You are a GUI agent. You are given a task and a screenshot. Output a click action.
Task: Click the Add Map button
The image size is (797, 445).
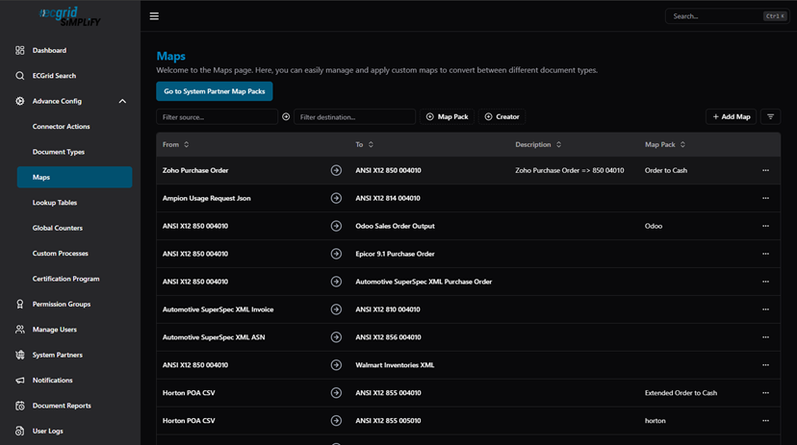pyautogui.click(x=731, y=116)
